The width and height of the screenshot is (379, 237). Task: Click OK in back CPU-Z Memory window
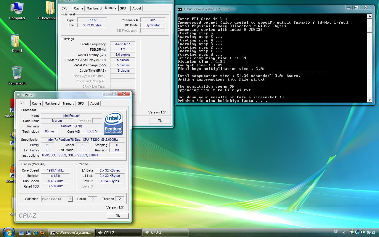[x=160, y=121]
